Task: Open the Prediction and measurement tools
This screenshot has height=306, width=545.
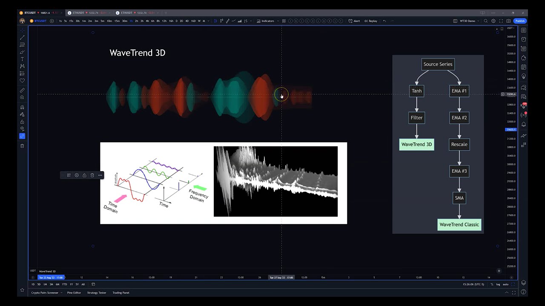Action: click(22, 74)
